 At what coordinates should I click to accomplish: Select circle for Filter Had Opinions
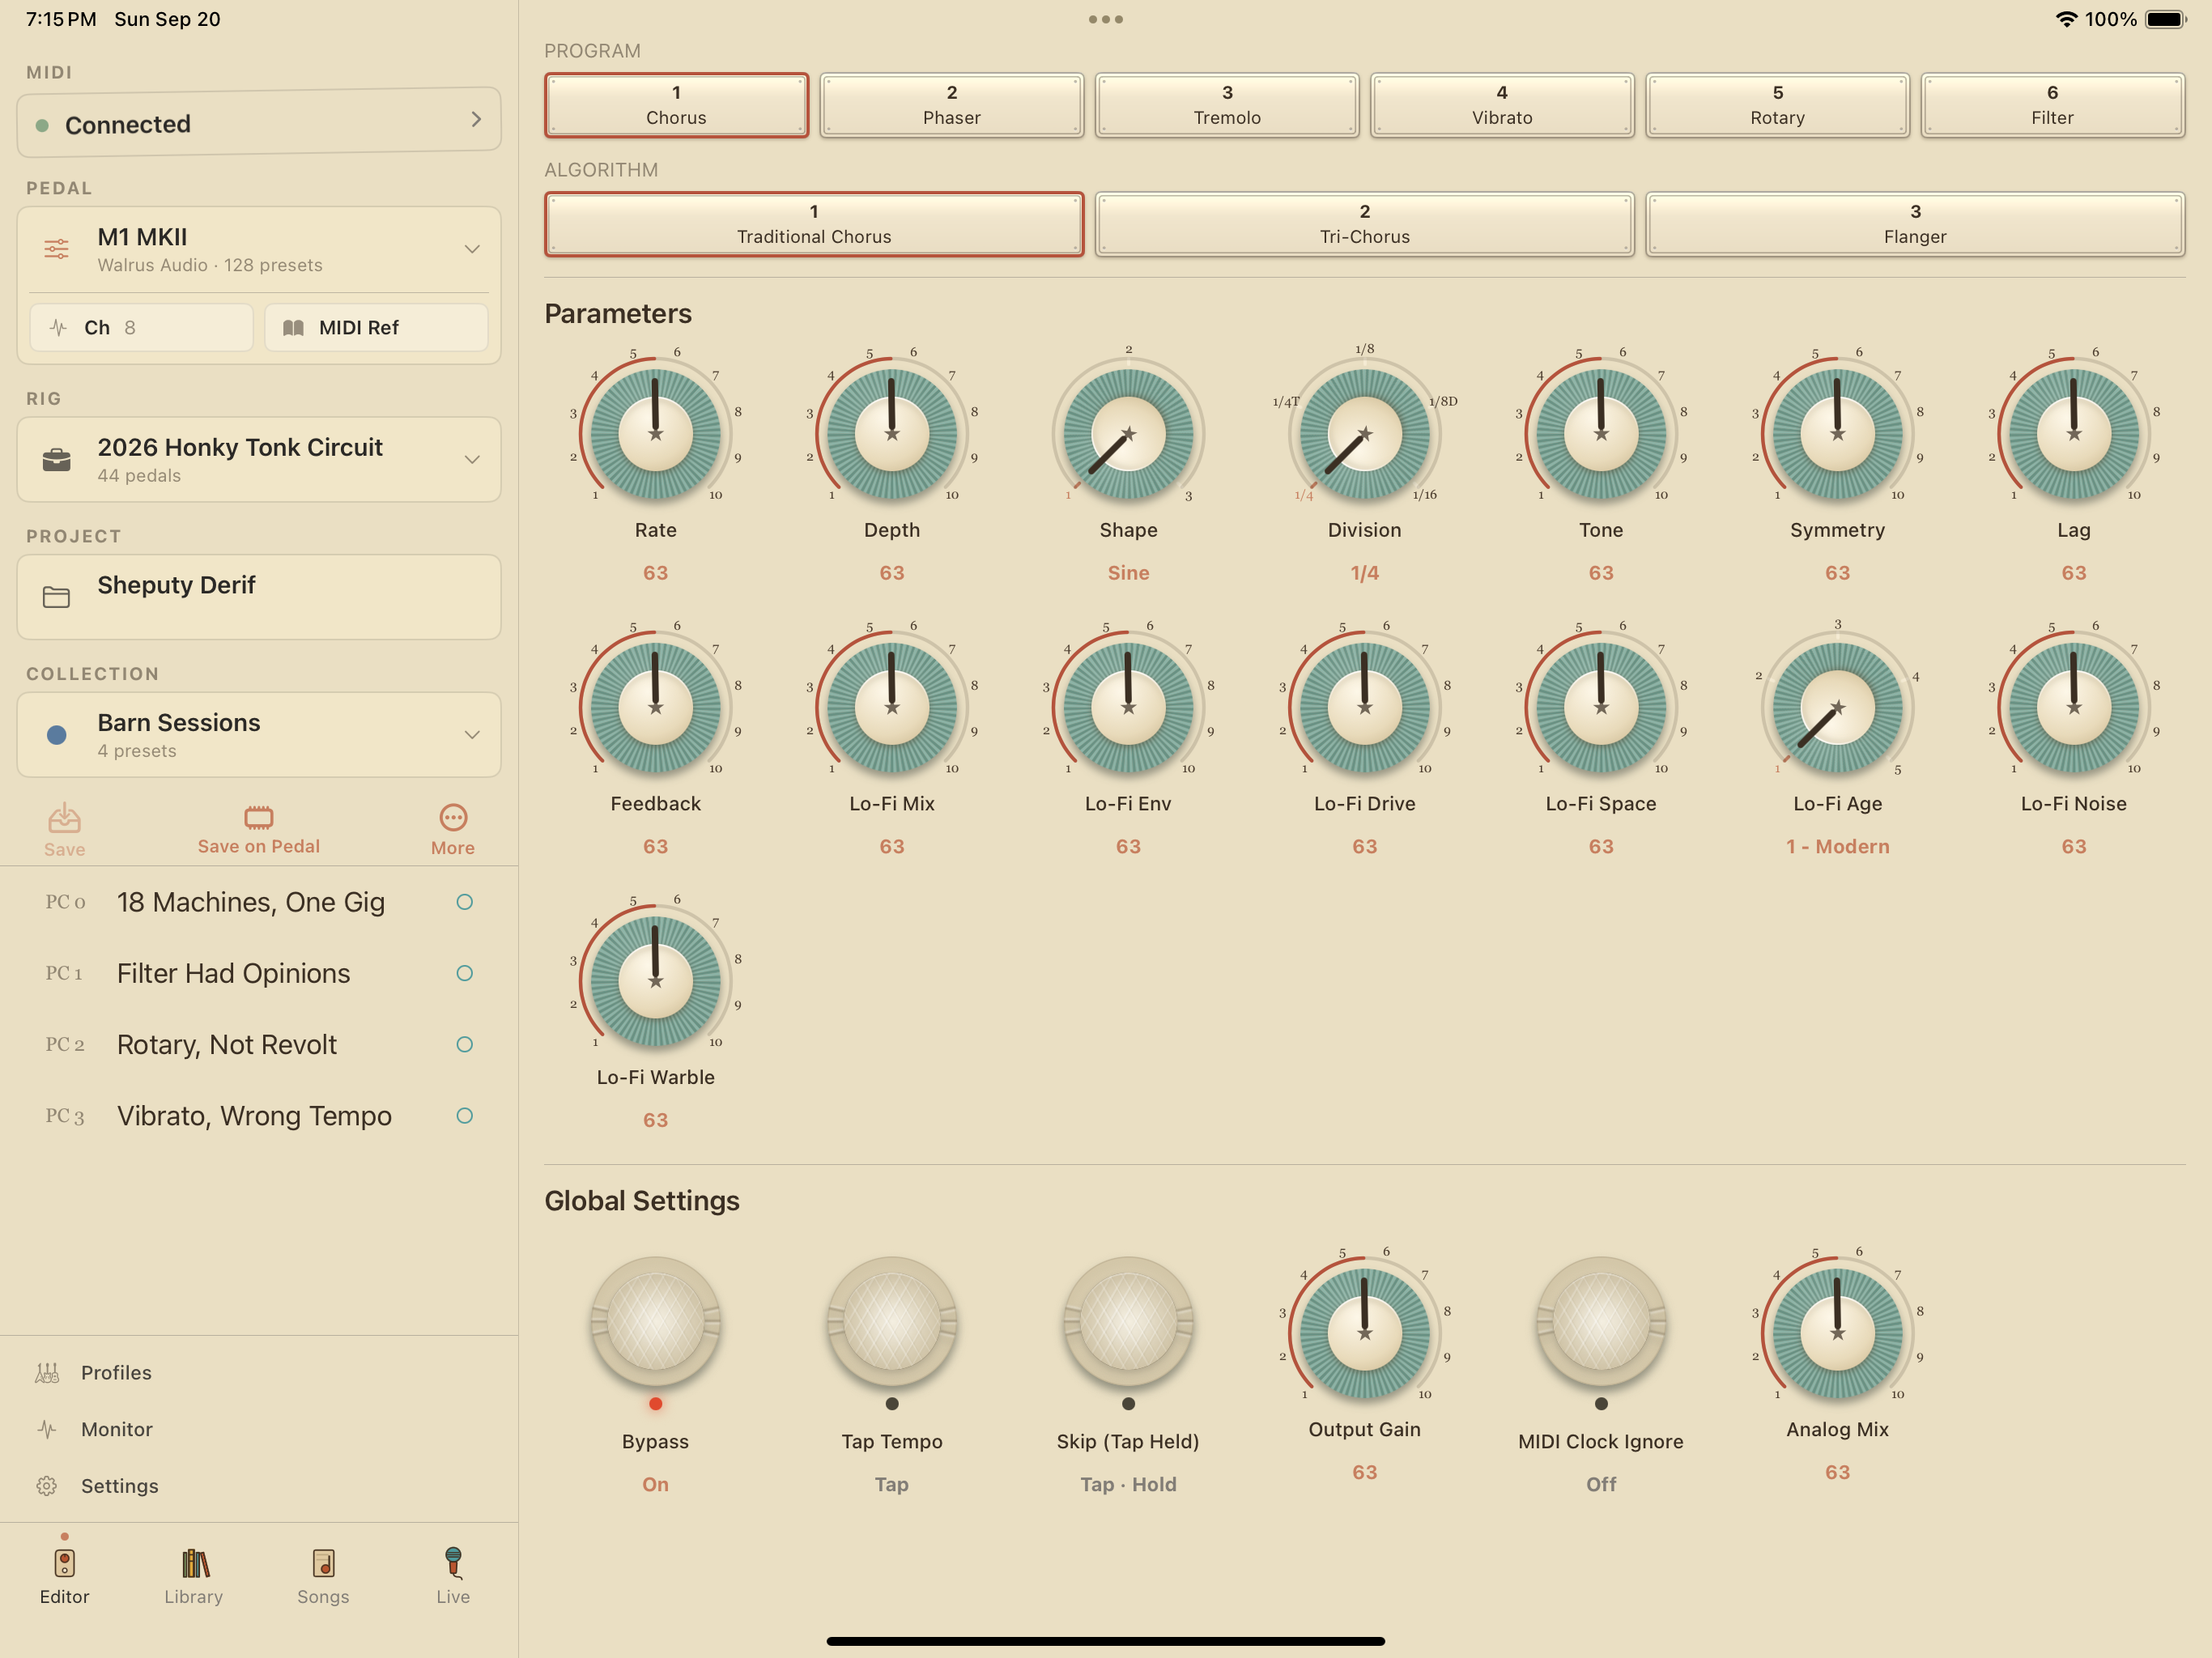pyautogui.click(x=464, y=973)
